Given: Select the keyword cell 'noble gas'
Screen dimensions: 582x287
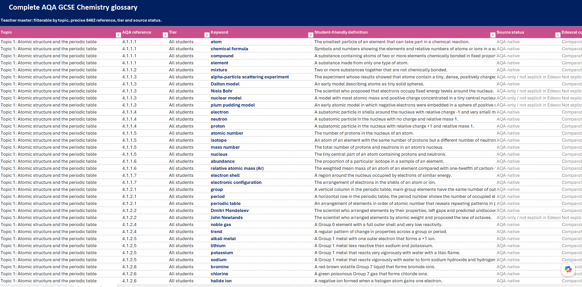Looking at the screenshot, I should [261, 224].
